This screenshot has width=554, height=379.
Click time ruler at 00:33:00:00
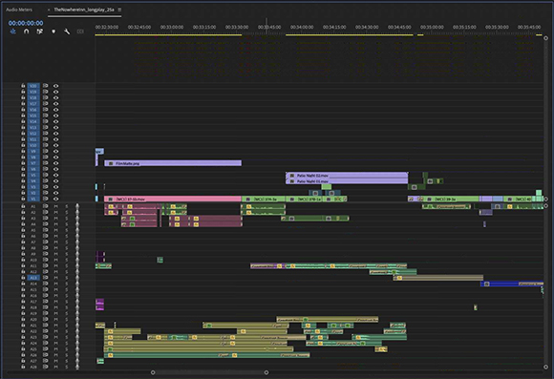click(172, 27)
